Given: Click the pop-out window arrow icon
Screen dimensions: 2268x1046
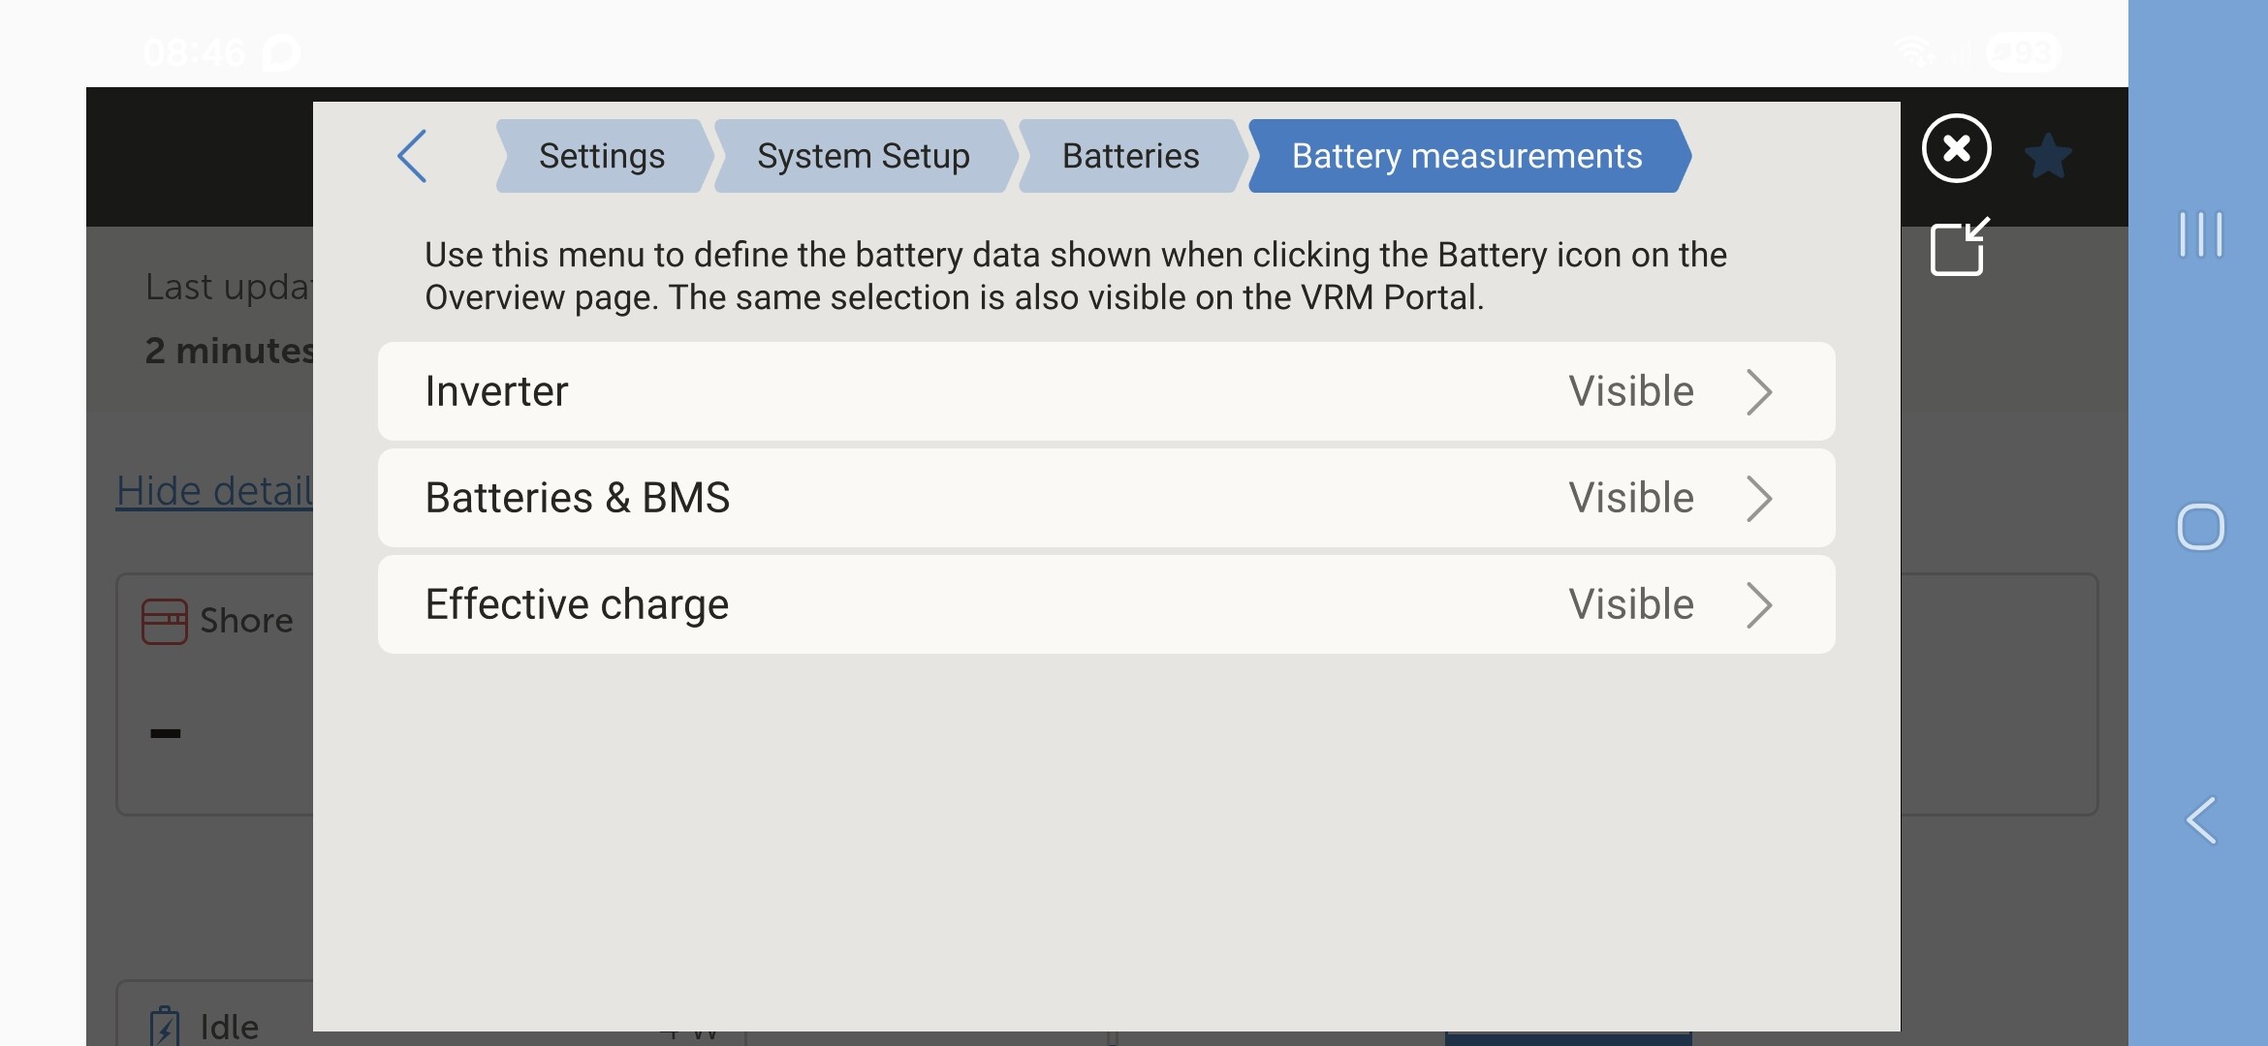Looking at the screenshot, I should tap(1959, 248).
